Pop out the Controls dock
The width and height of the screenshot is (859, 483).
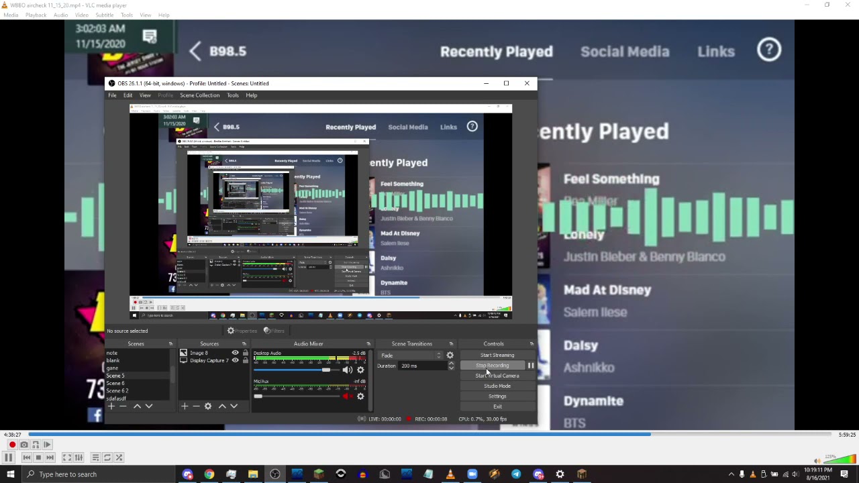click(x=532, y=344)
